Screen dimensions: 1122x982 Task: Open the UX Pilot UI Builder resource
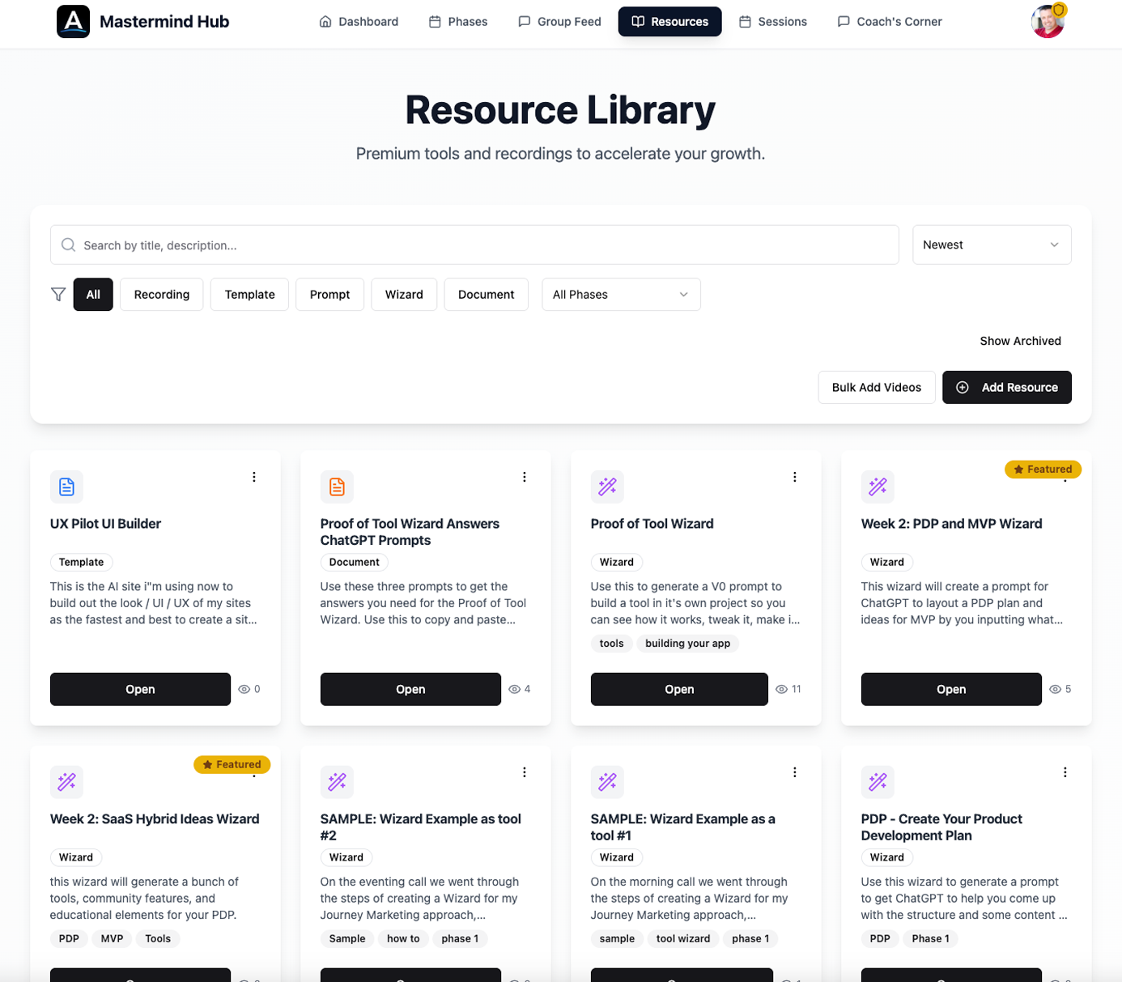click(139, 689)
